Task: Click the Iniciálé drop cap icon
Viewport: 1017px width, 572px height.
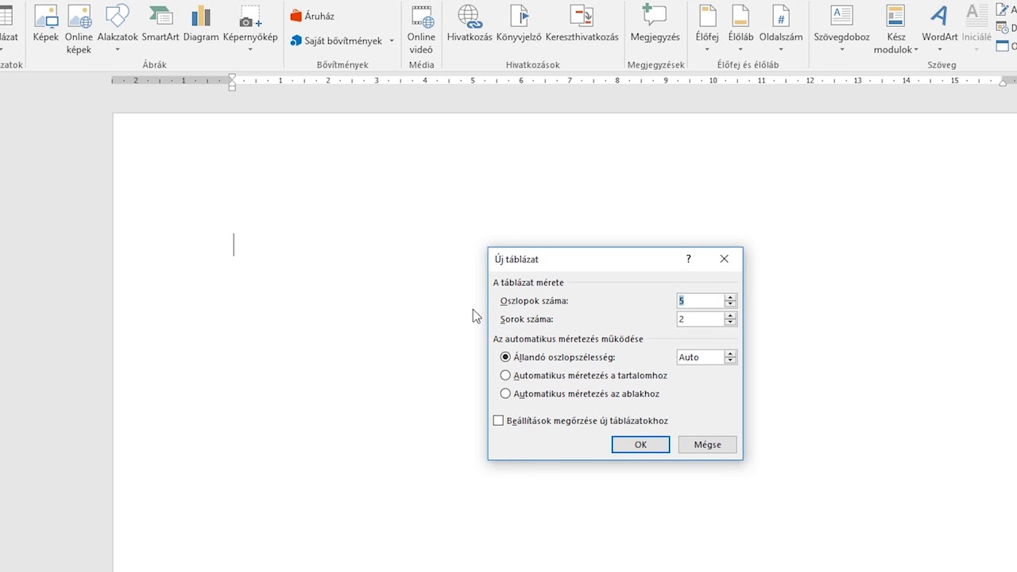Action: (976, 16)
